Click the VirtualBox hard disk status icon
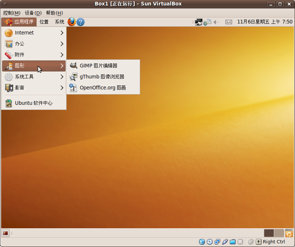295x247 pixels. [x=202, y=242]
